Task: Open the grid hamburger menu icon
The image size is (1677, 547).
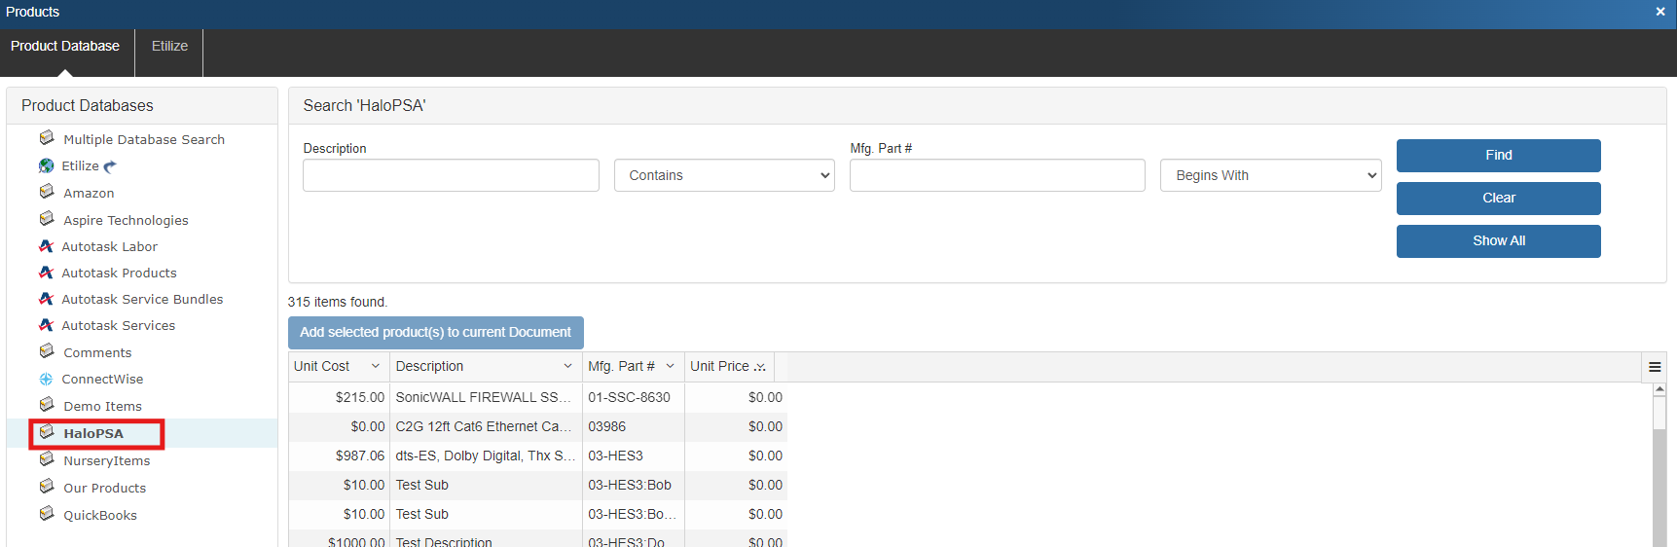Action: [x=1654, y=367]
